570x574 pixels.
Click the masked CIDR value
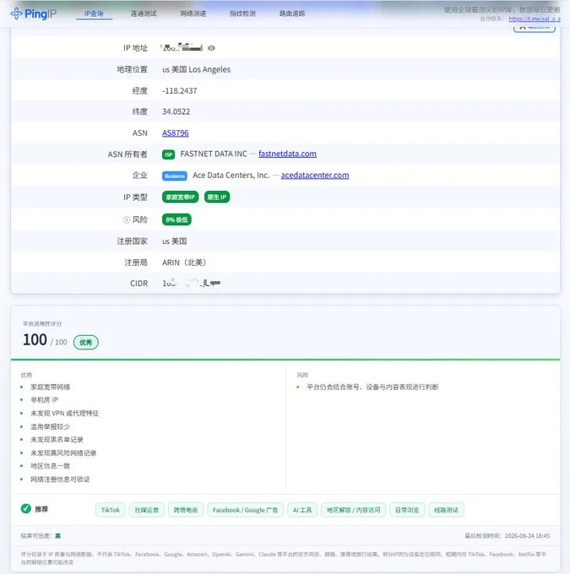coord(191,283)
